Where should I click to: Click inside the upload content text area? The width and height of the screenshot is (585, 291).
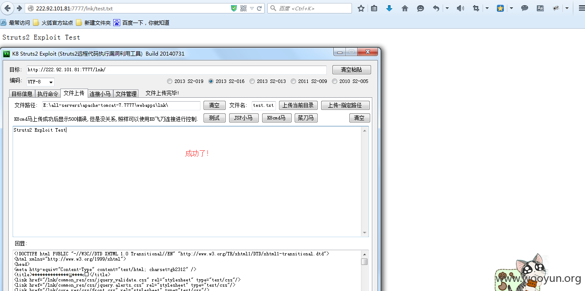[x=187, y=182]
